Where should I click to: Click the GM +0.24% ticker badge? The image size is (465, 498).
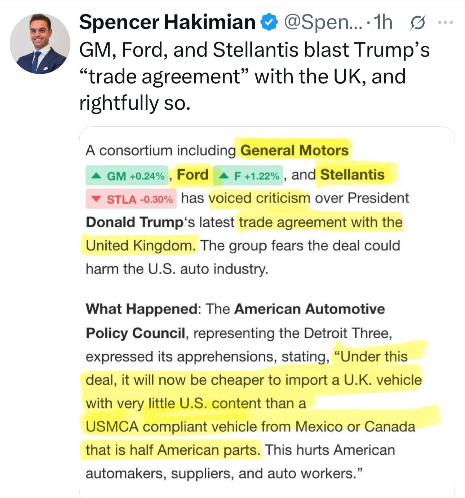(x=127, y=176)
